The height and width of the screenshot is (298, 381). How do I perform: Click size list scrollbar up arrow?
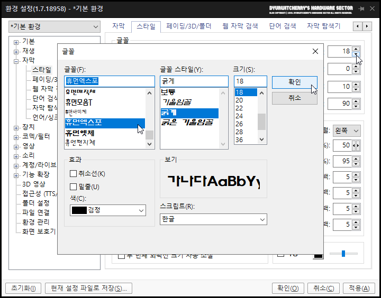click(x=262, y=93)
